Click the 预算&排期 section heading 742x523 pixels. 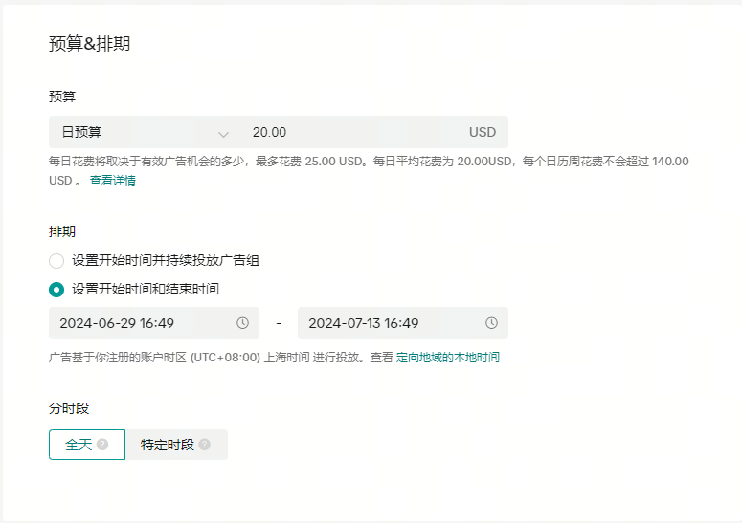click(x=89, y=43)
